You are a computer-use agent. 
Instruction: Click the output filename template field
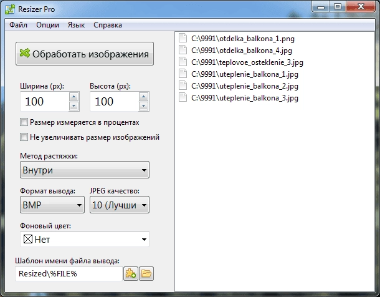click(69, 274)
